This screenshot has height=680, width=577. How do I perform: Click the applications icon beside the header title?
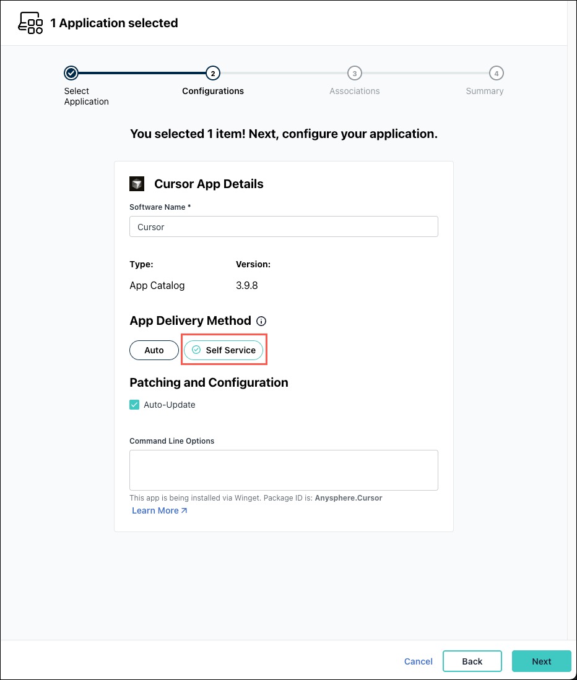coord(30,22)
